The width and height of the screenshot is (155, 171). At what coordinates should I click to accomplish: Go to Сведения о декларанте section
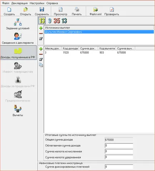(x=18, y=38)
